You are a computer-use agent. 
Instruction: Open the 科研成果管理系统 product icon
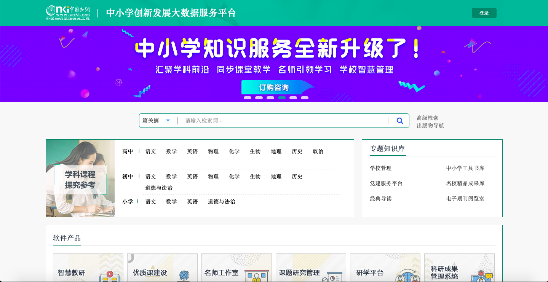(x=481, y=276)
